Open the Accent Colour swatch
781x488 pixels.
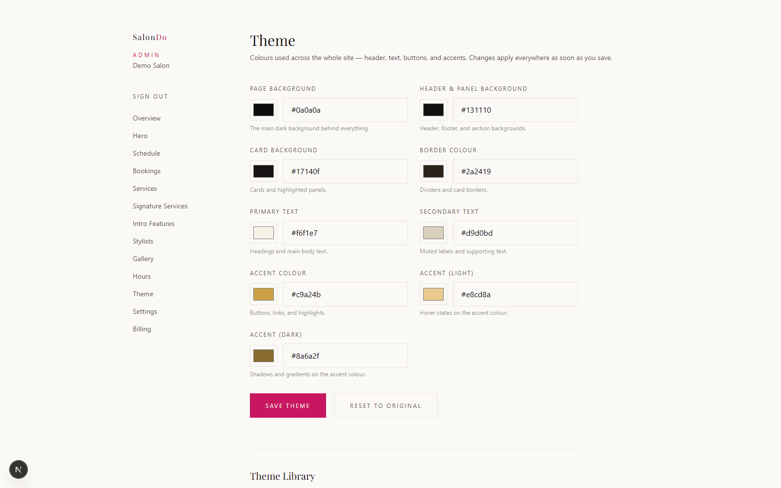pos(264,294)
